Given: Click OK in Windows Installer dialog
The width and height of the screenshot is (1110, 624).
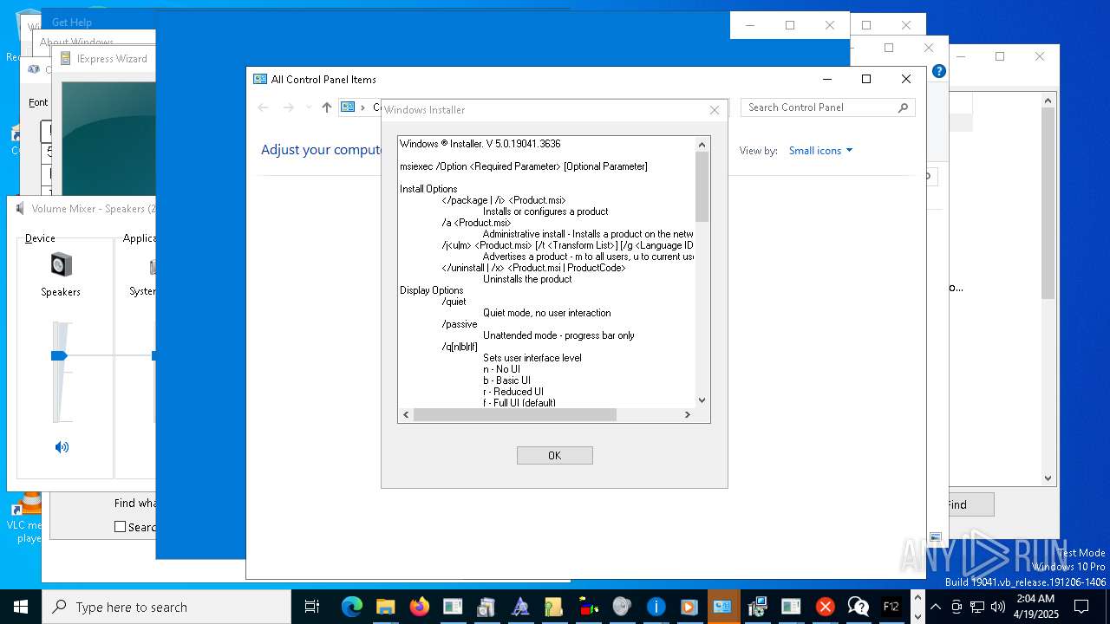Looking at the screenshot, I should (x=554, y=455).
